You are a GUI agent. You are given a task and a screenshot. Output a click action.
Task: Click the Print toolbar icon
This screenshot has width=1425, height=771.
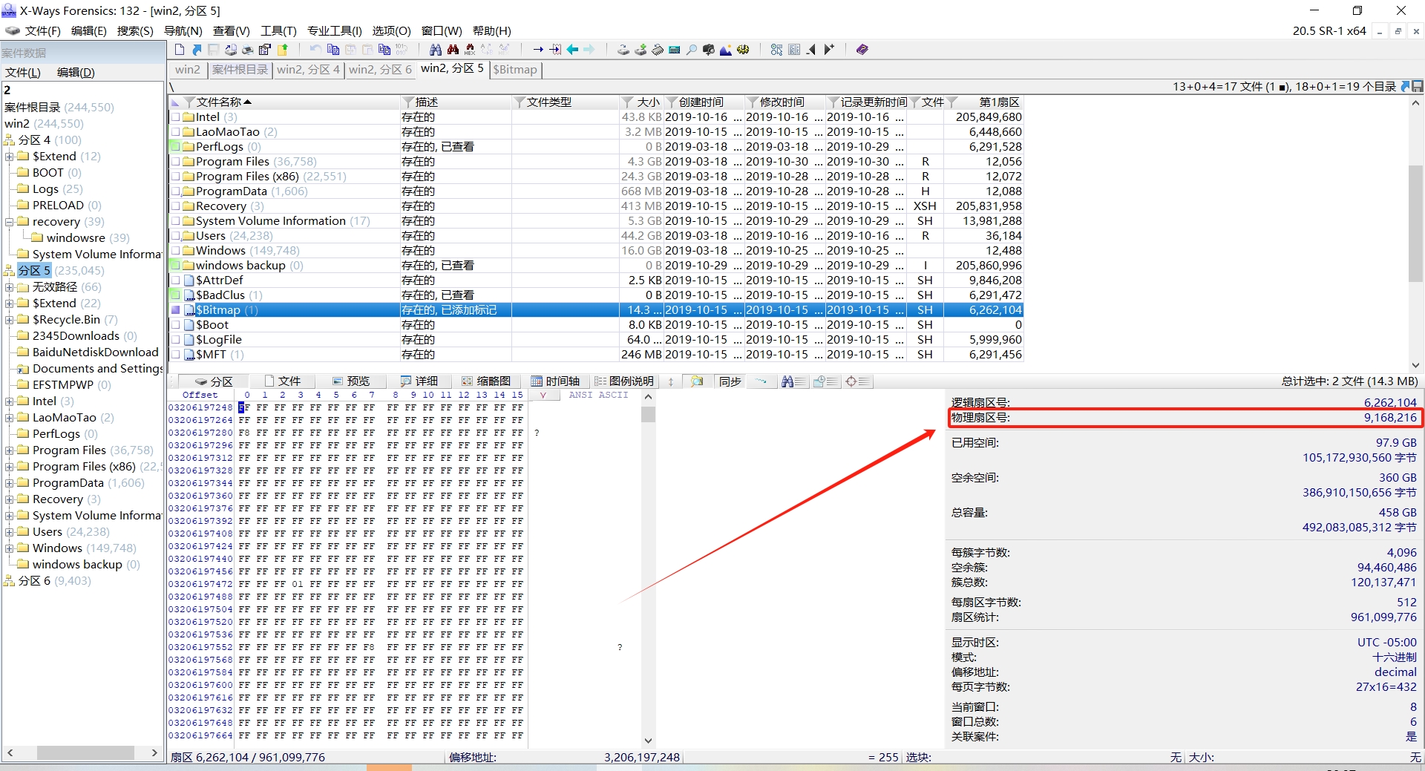pos(247,50)
